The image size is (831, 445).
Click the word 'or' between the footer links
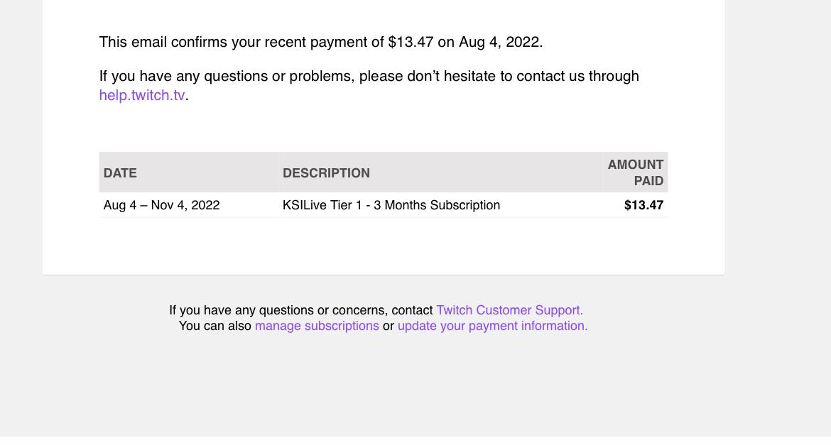[x=389, y=326]
